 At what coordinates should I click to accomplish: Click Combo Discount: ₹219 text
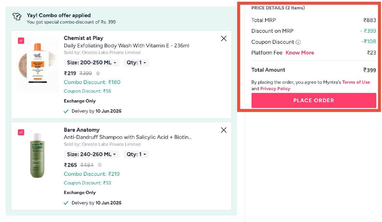[92, 174]
